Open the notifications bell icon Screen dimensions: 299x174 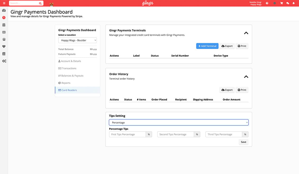(293, 3)
